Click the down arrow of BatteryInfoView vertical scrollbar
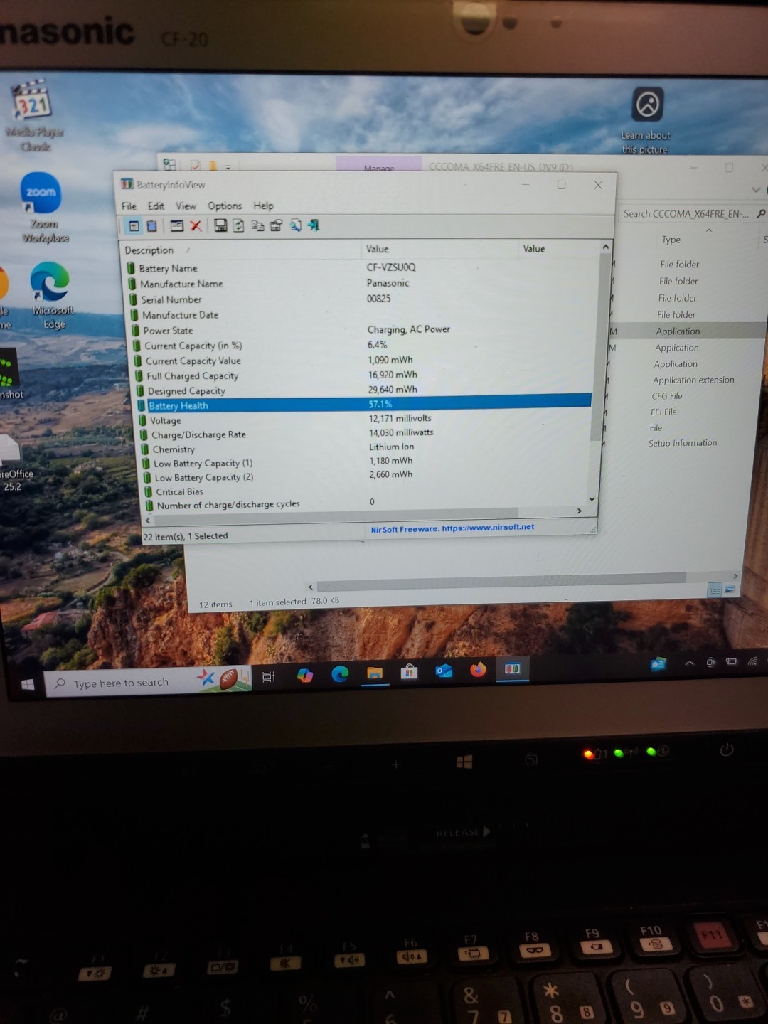 pyautogui.click(x=592, y=499)
